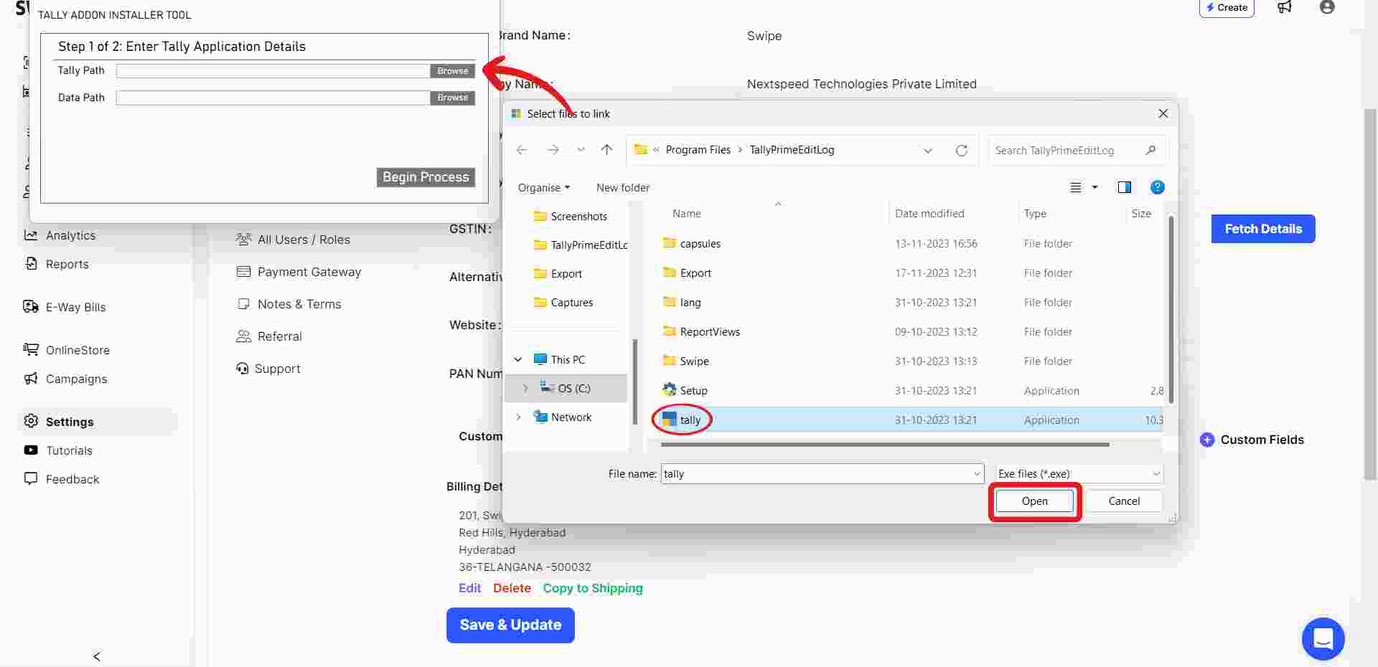Click Cancel button in file dialog

tap(1124, 501)
